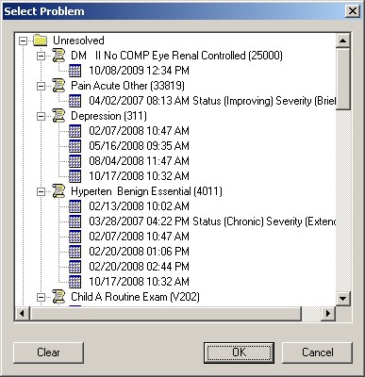Collapse the Unresolved folder node

coord(23,41)
